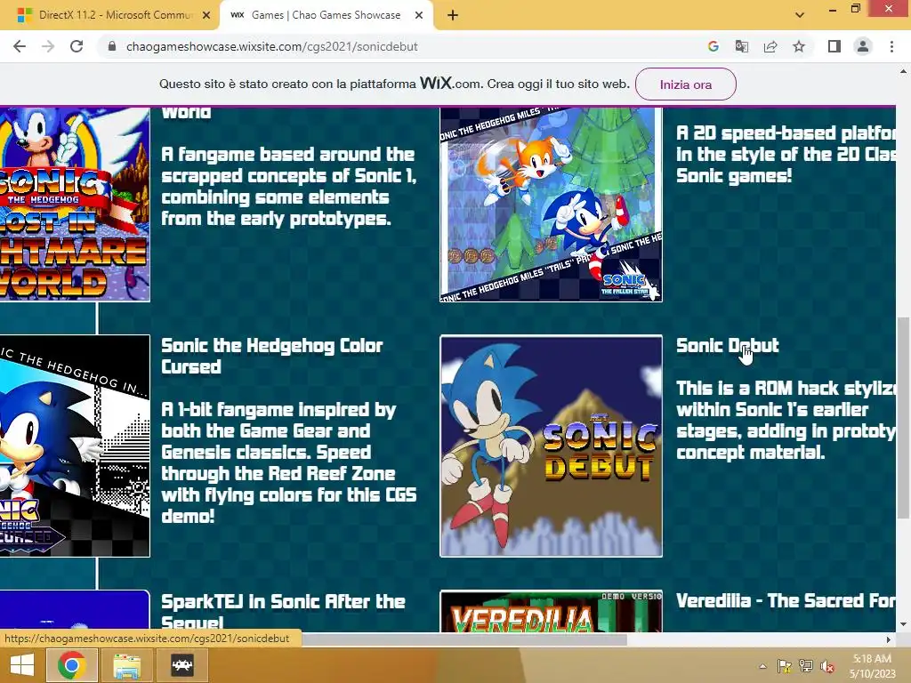Open the Sonic Fallen Star thumbnail
This screenshot has height=683, width=911.
click(551, 204)
